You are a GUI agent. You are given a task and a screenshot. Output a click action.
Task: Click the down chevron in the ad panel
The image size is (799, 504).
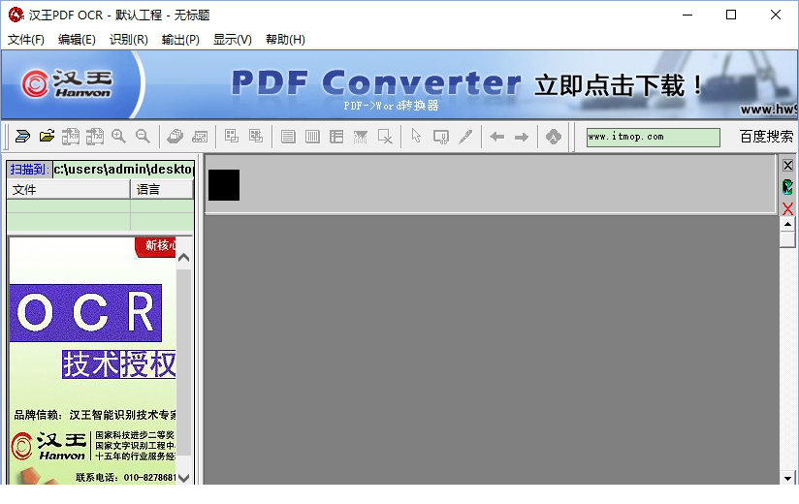(184, 478)
